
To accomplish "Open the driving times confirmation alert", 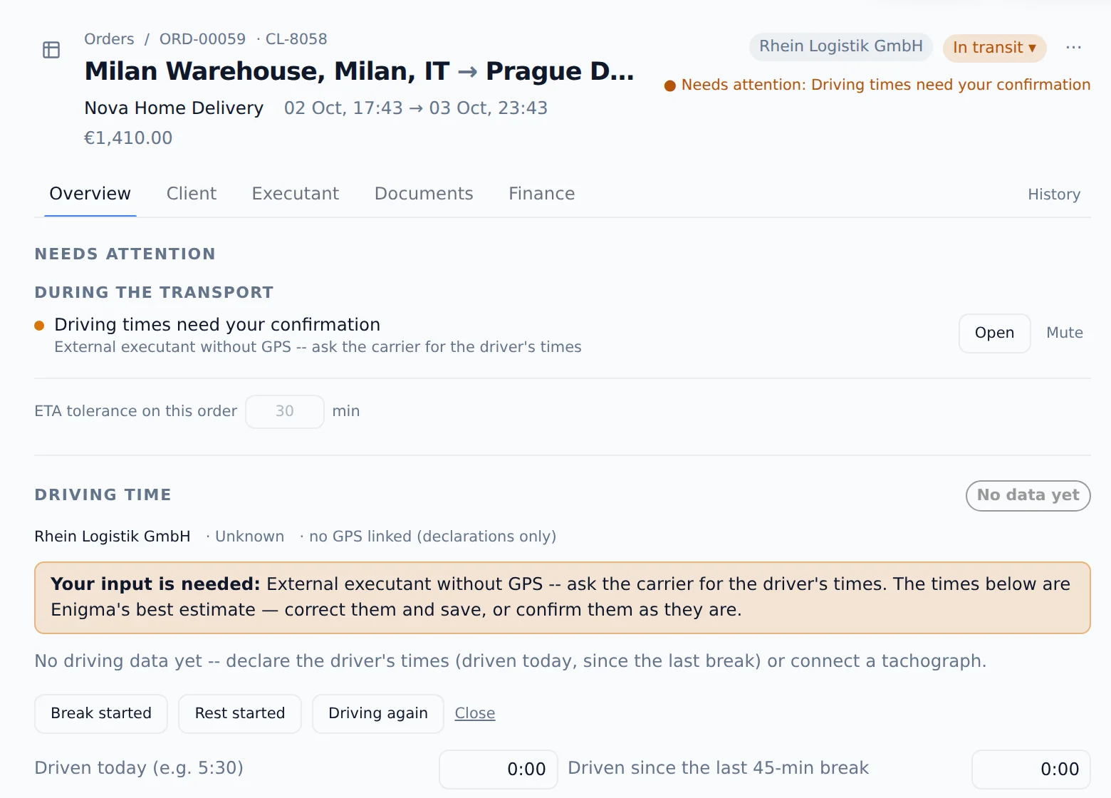I will (994, 333).
